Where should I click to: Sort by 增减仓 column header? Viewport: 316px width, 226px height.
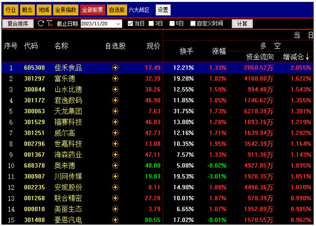(x=296, y=57)
